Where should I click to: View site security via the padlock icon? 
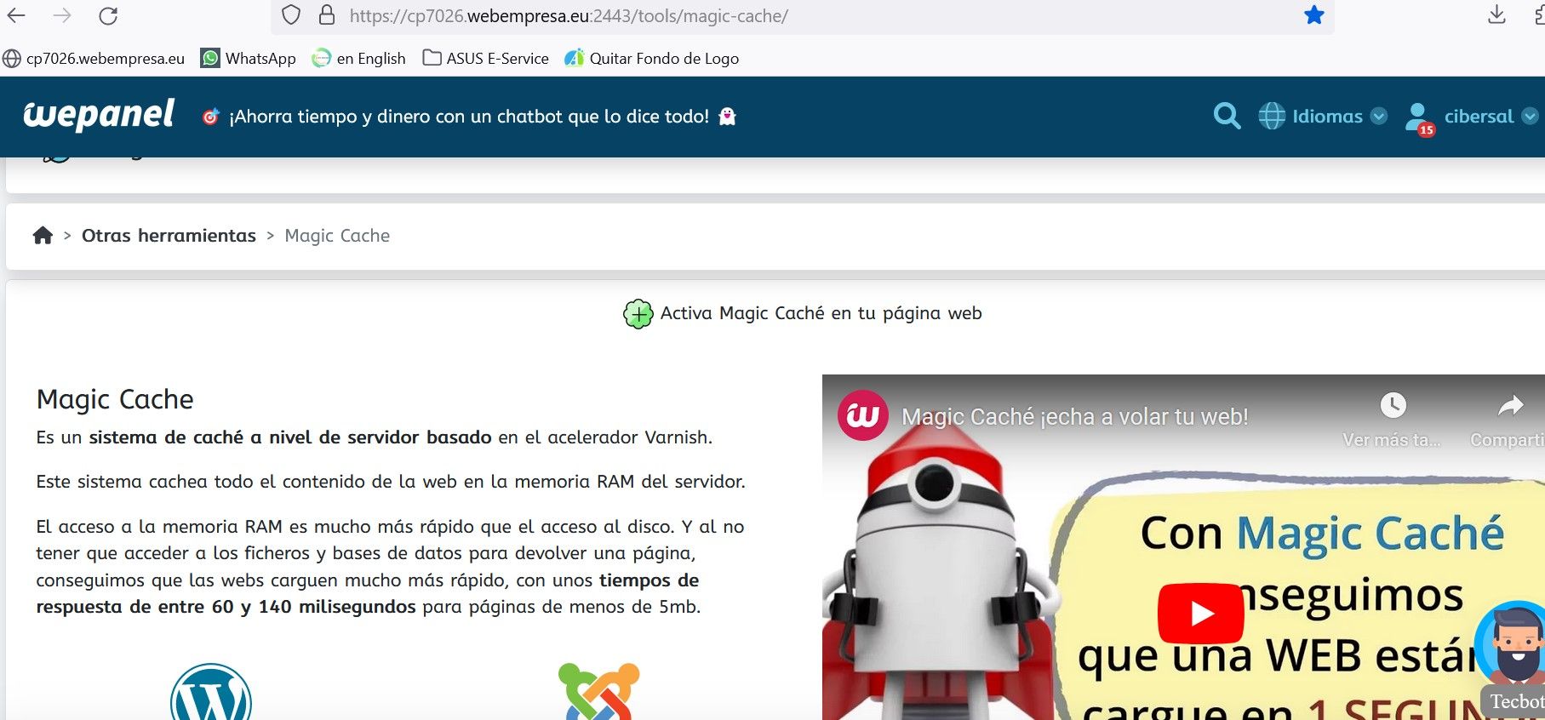327,15
